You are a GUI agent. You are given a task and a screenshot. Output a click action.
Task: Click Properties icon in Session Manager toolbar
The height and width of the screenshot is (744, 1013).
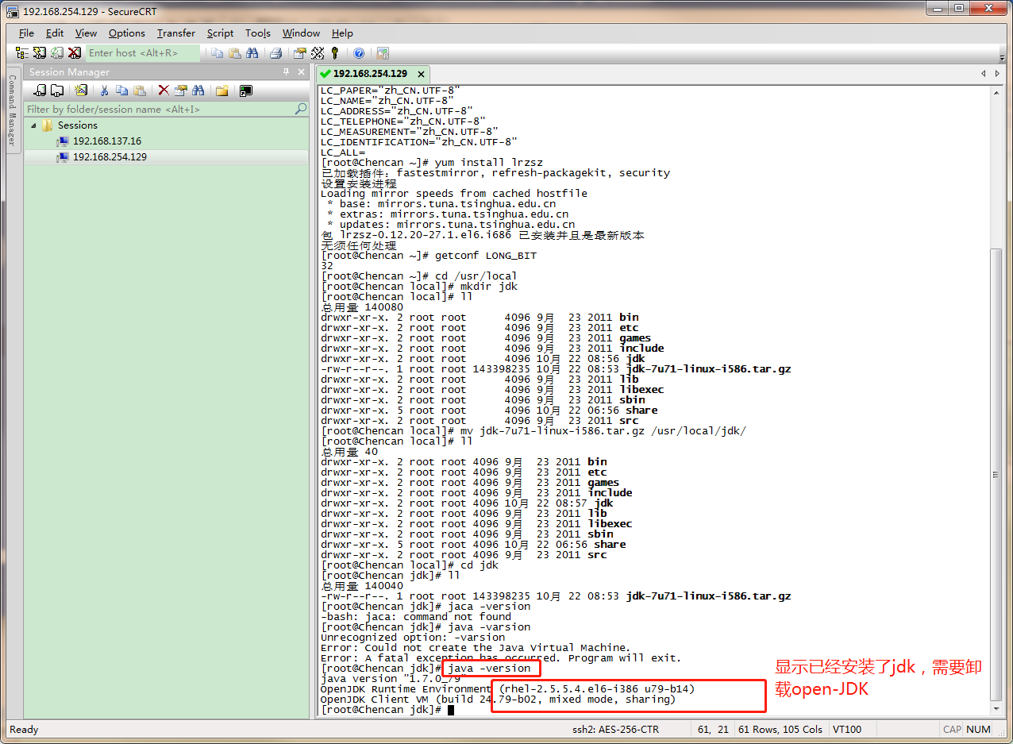(x=181, y=91)
